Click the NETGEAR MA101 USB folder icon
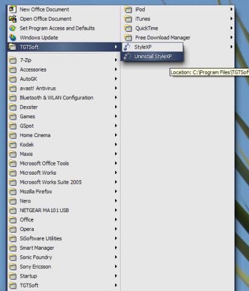249x291 pixels. tap(13, 210)
